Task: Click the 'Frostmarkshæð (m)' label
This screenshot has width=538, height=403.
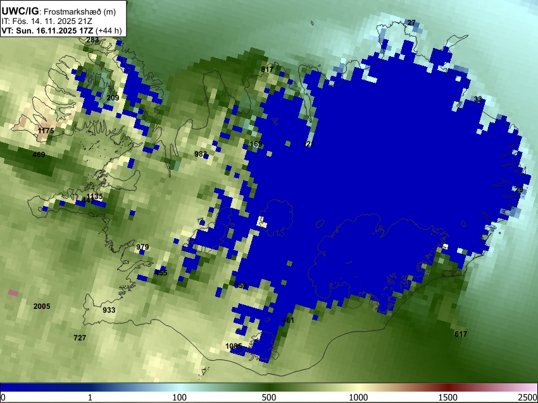Action: pos(80,11)
